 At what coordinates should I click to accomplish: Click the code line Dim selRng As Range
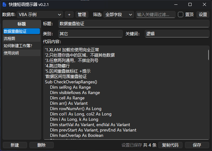click(x=70, y=87)
